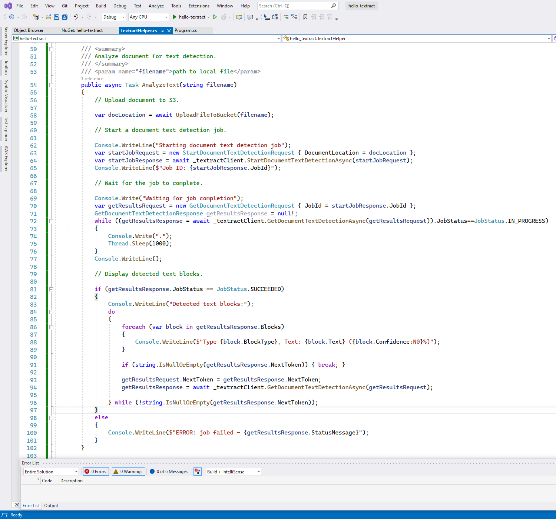Click the Find in Files folder icon

pyautogui.click(x=239, y=17)
